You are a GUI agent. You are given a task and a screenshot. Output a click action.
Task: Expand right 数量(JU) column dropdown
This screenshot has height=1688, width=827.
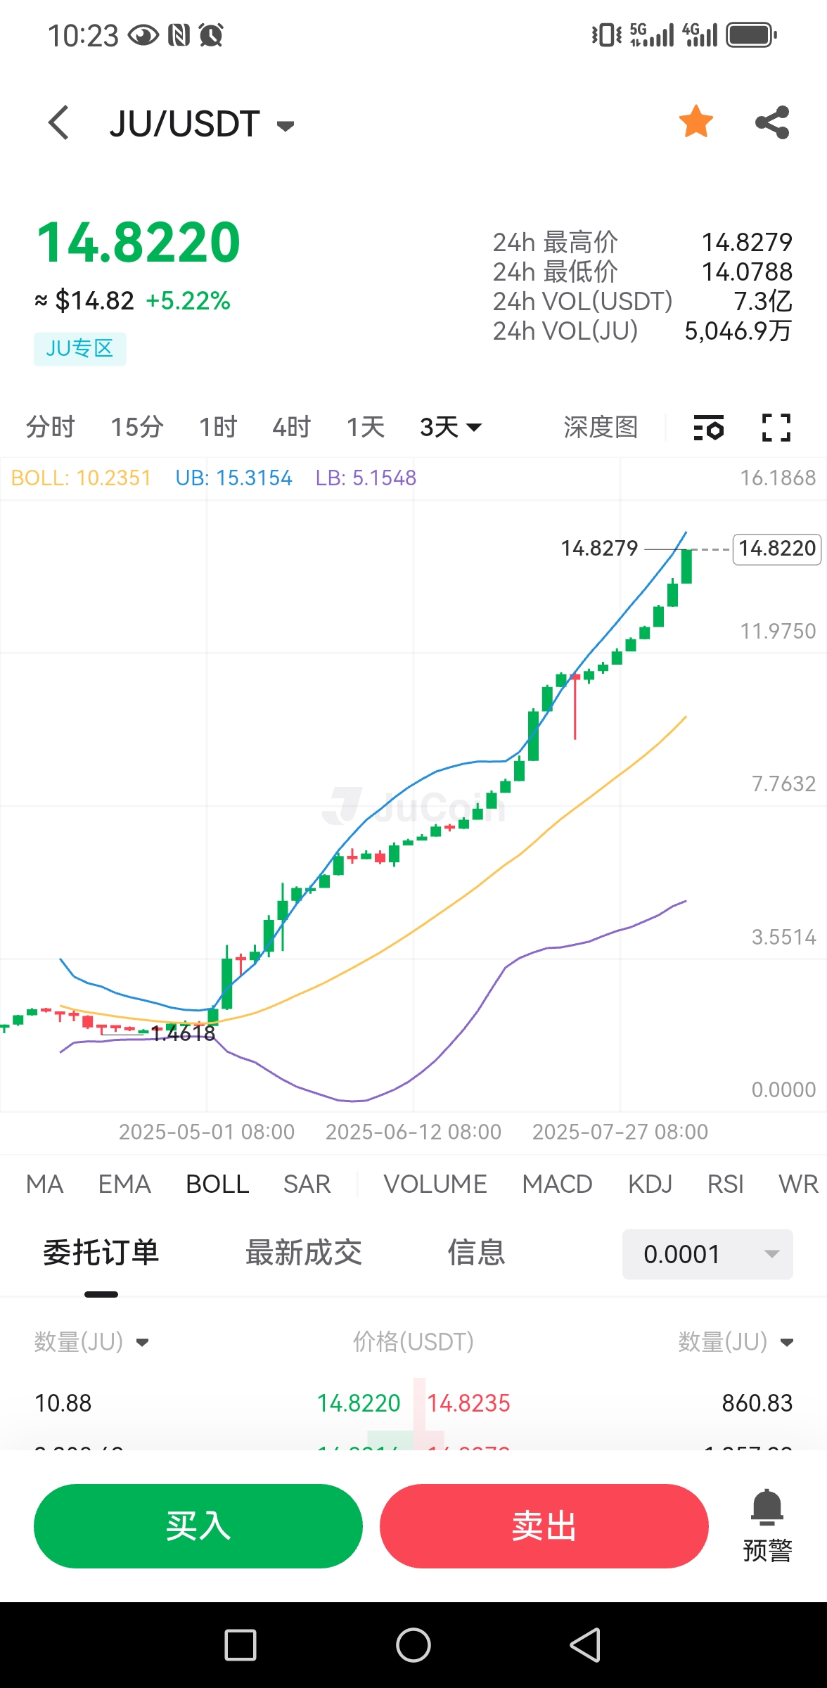[x=736, y=1342]
